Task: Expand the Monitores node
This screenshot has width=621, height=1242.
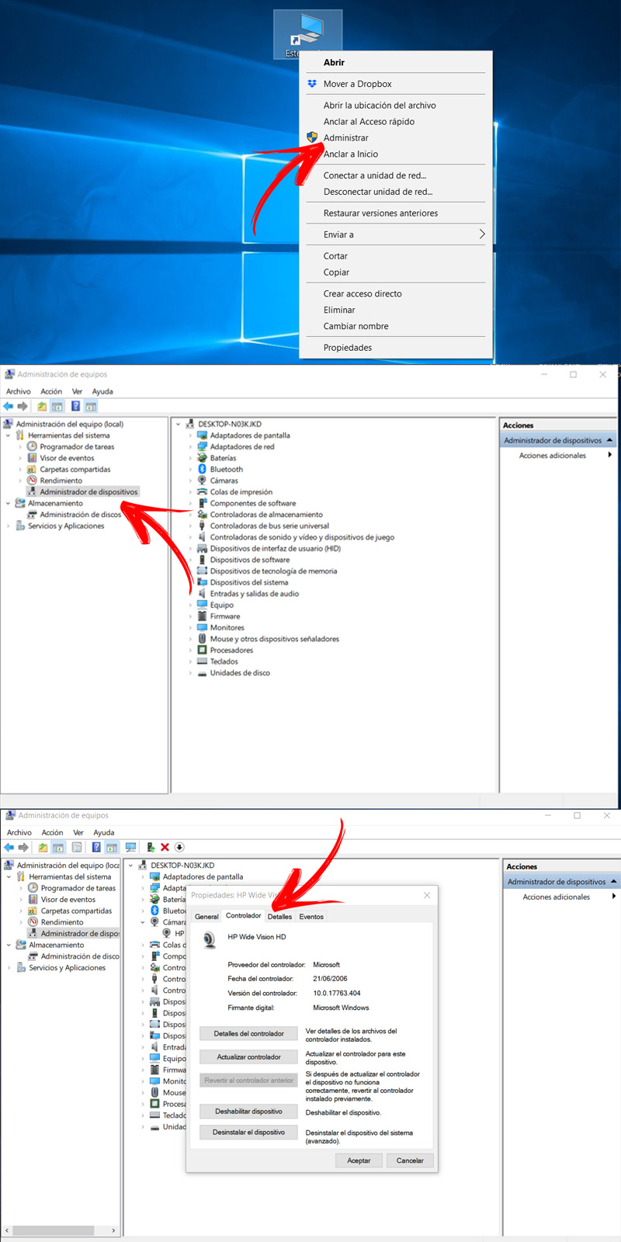Action: pos(189,628)
